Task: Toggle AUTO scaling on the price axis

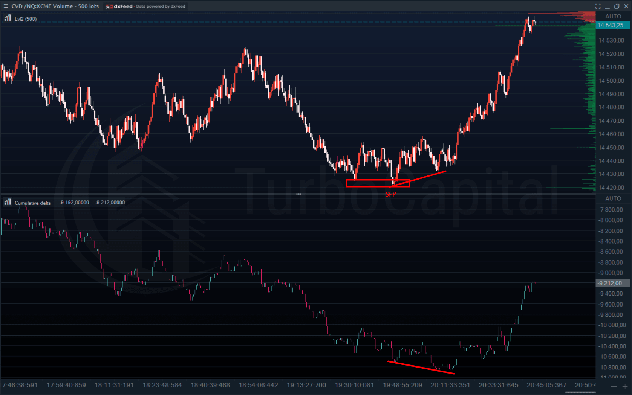Action: [613, 16]
